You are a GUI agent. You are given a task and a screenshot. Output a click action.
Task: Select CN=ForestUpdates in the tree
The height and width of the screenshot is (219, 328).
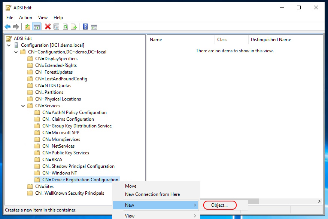click(x=54, y=72)
